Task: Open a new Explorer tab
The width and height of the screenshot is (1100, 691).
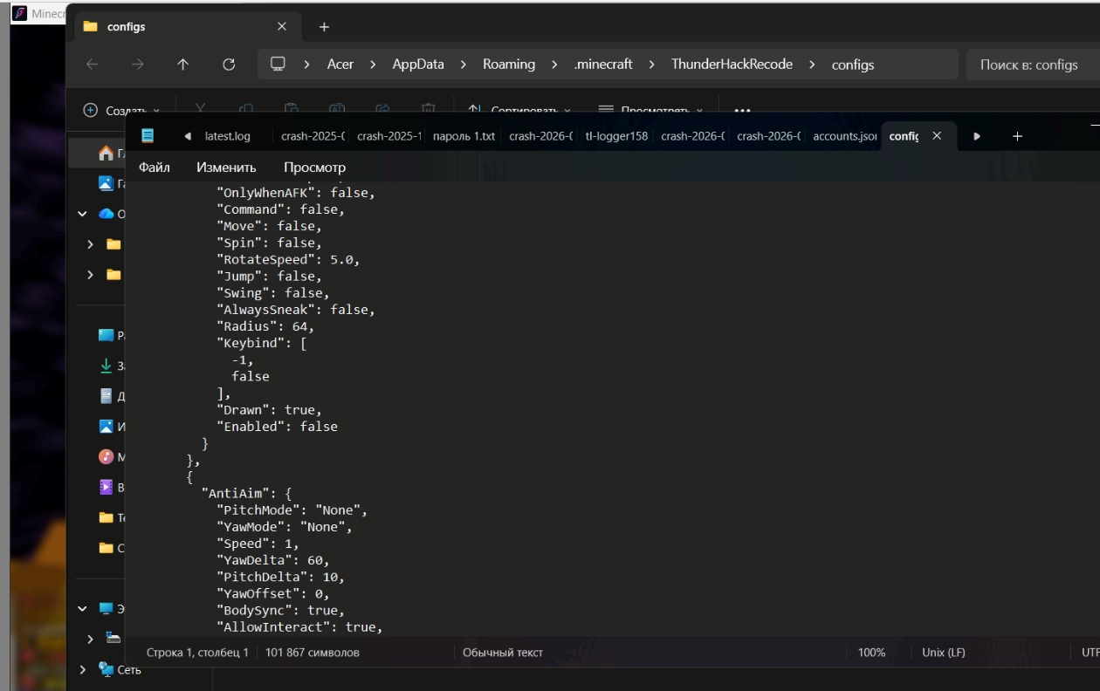Action: (324, 27)
